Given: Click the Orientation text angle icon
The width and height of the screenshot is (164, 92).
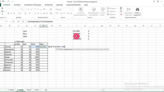Looking at the screenshot, I should pyautogui.click(x=44, y=9).
